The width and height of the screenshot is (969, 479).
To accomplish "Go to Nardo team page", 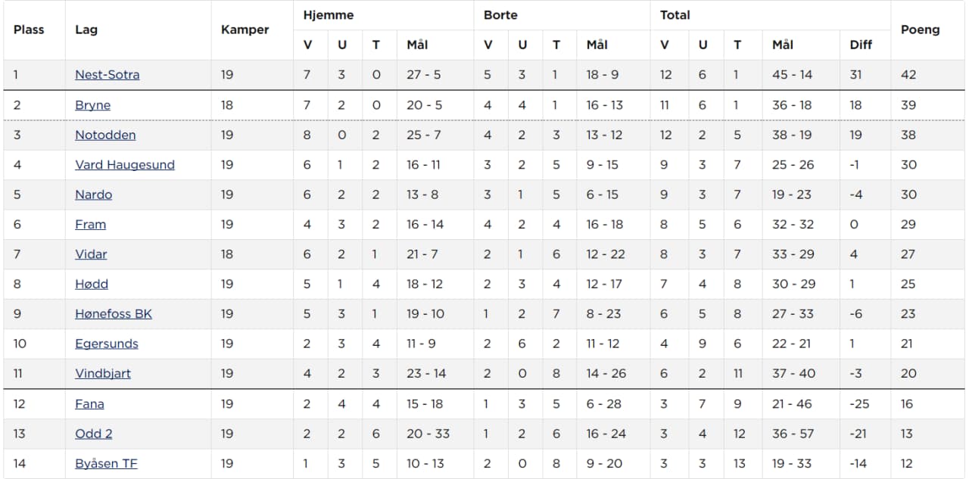I will point(93,194).
